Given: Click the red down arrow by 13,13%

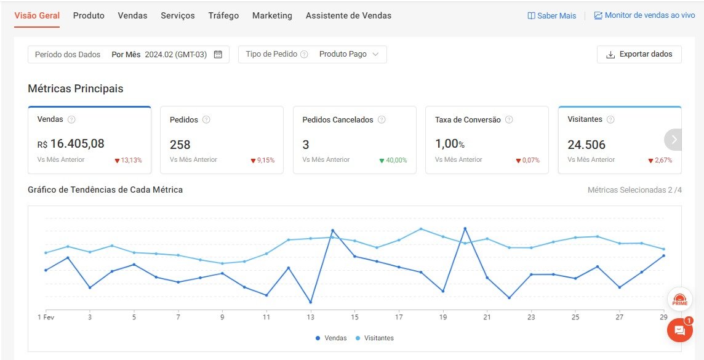Looking at the screenshot, I should (x=117, y=161).
